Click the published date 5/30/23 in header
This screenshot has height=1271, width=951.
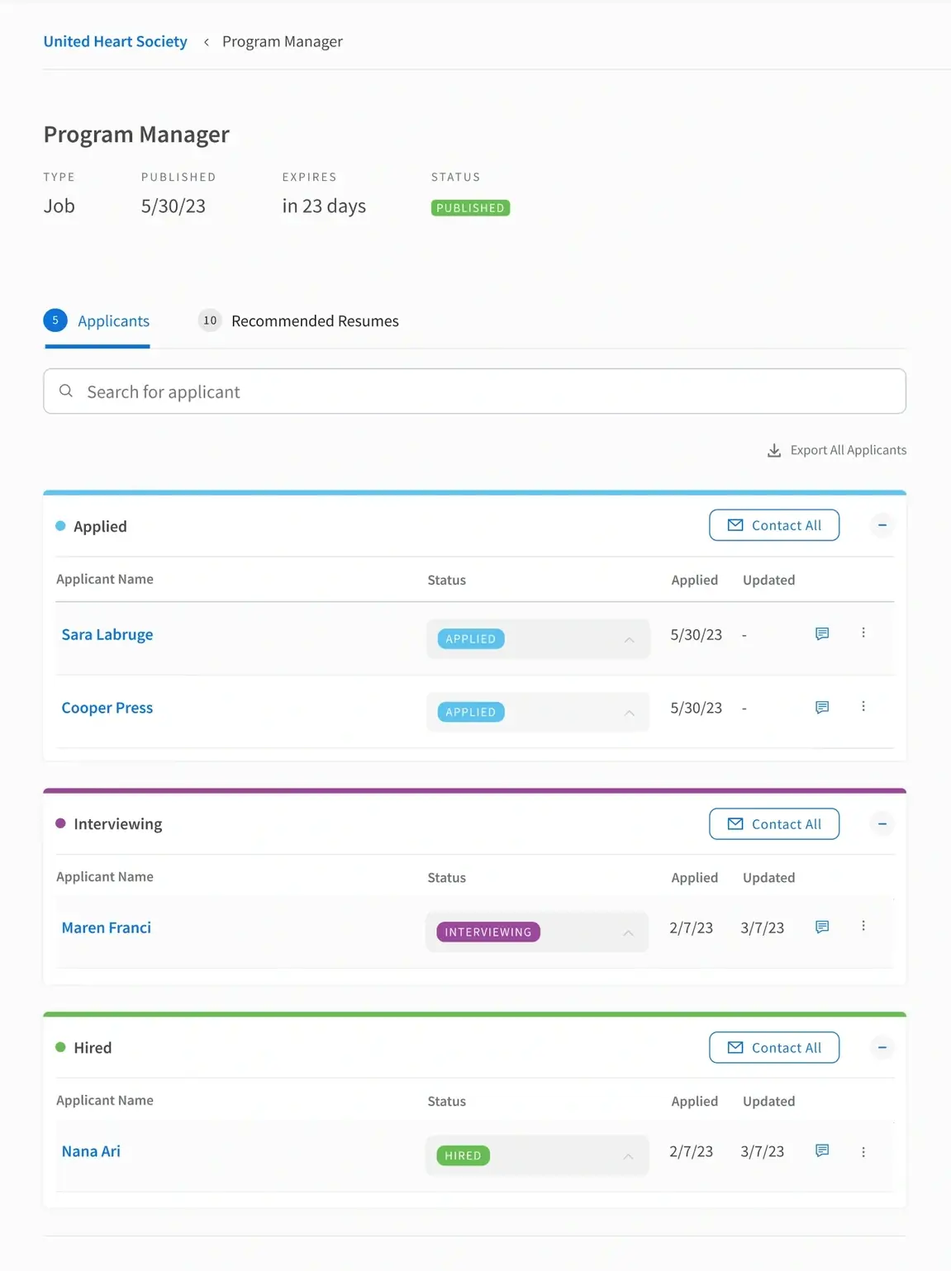point(174,206)
